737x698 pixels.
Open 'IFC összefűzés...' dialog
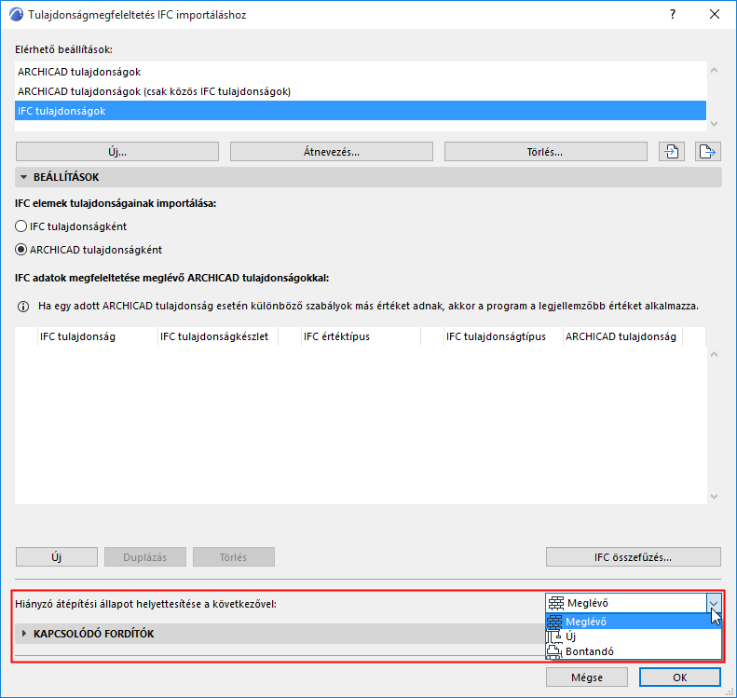click(634, 557)
